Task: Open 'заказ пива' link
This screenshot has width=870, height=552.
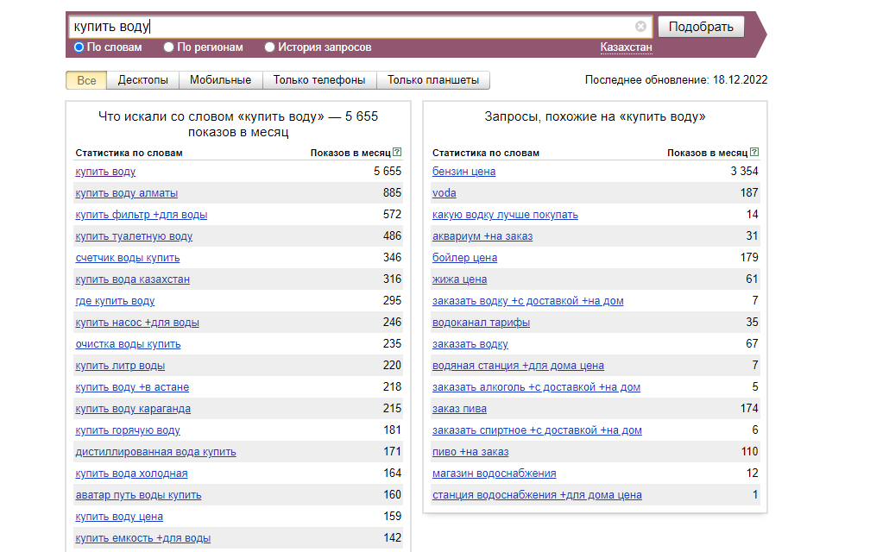Action: point(459,410)
